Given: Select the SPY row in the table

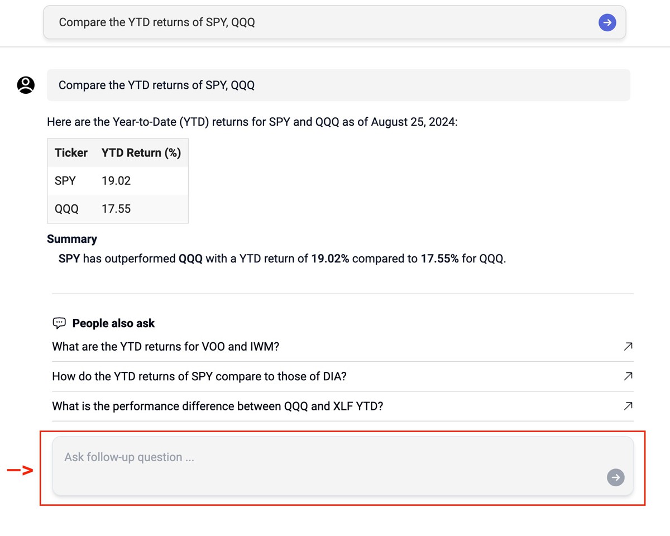Looking at the screenshot, I should coord(65,181).
